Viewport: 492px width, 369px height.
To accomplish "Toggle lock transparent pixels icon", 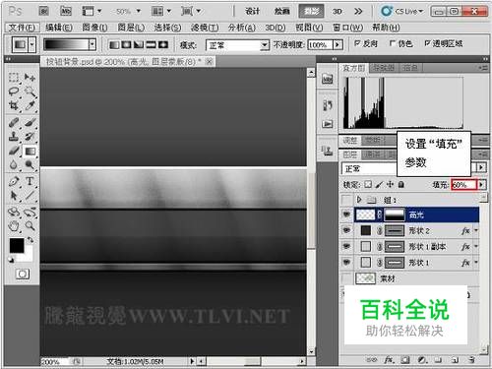I will pyautogui.click(x=368, y=185).
